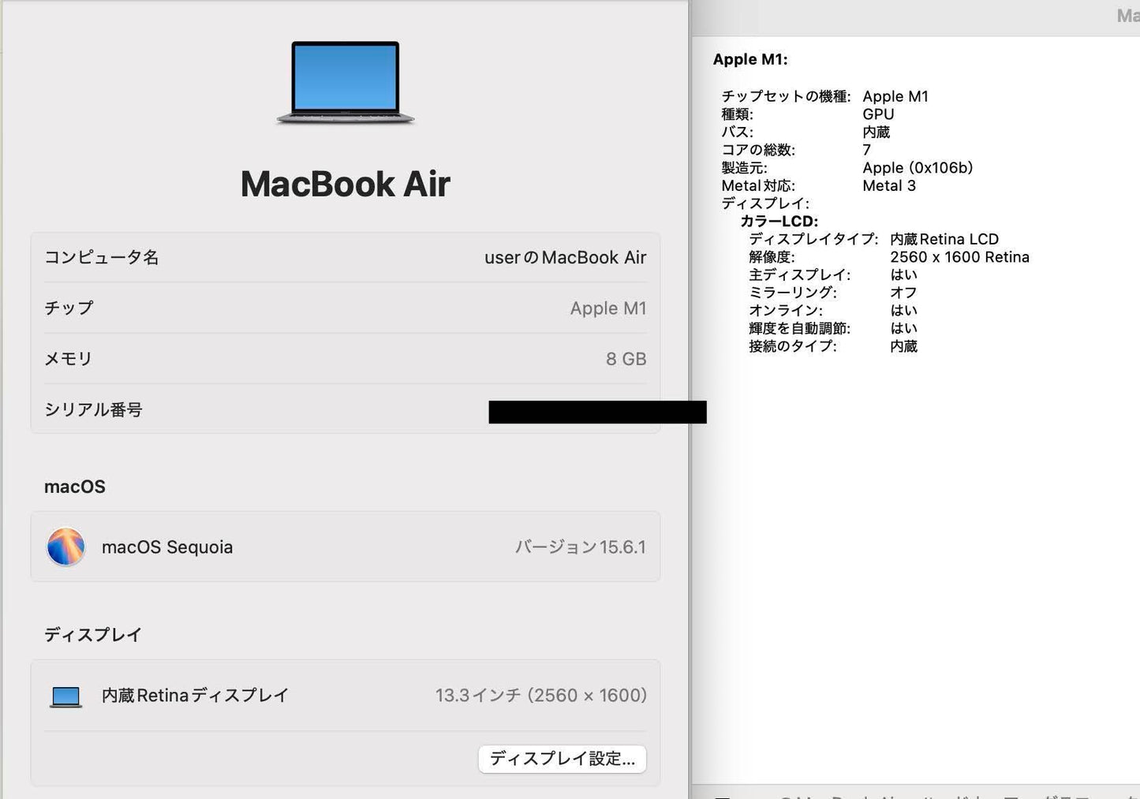Click the 解像度 value 2560 x 1600 Retina
Image resolution: width=1140 pixels, height=799 pixels.
pyautogui.click(x=959, y=256)
